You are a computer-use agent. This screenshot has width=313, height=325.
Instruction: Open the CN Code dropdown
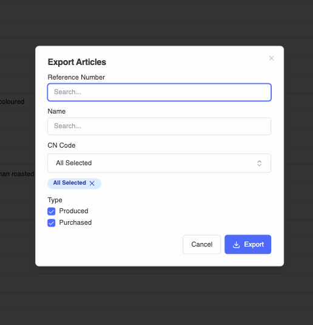coord(159,163)
